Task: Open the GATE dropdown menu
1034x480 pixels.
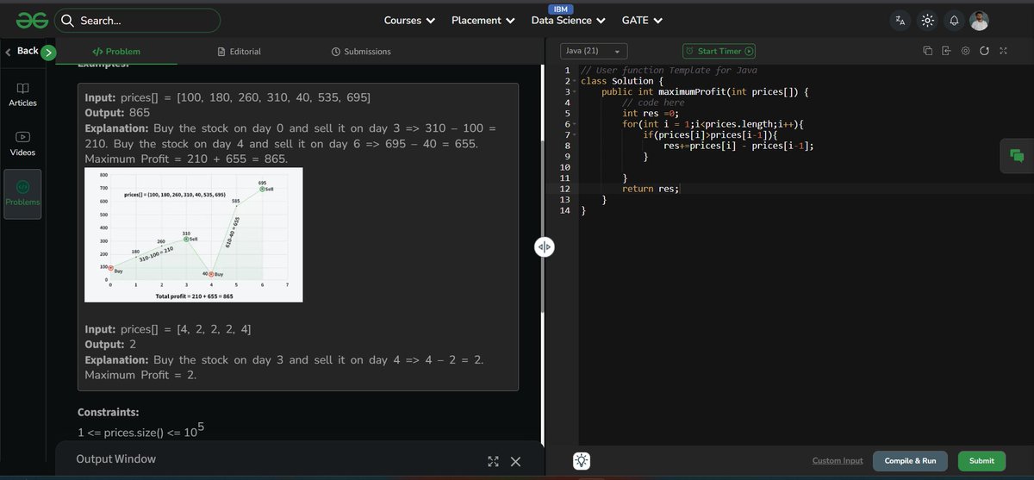Action: pos(642,20)
